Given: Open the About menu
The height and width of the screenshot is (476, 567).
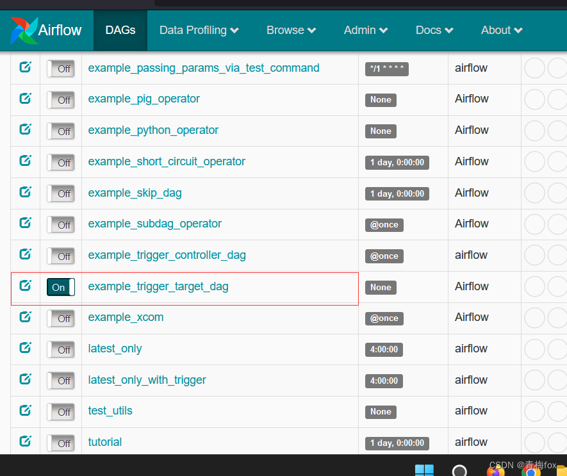Looking at the screenshot, I should [502, 29].
